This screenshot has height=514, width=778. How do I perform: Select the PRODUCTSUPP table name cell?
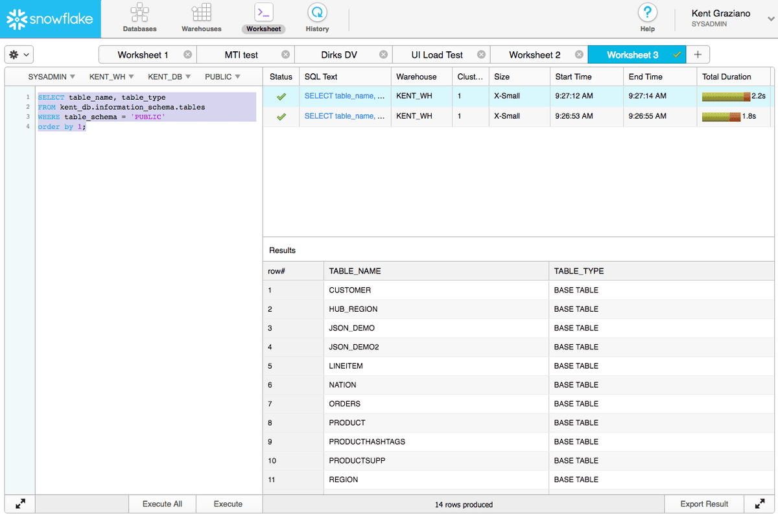pos(436,461)
